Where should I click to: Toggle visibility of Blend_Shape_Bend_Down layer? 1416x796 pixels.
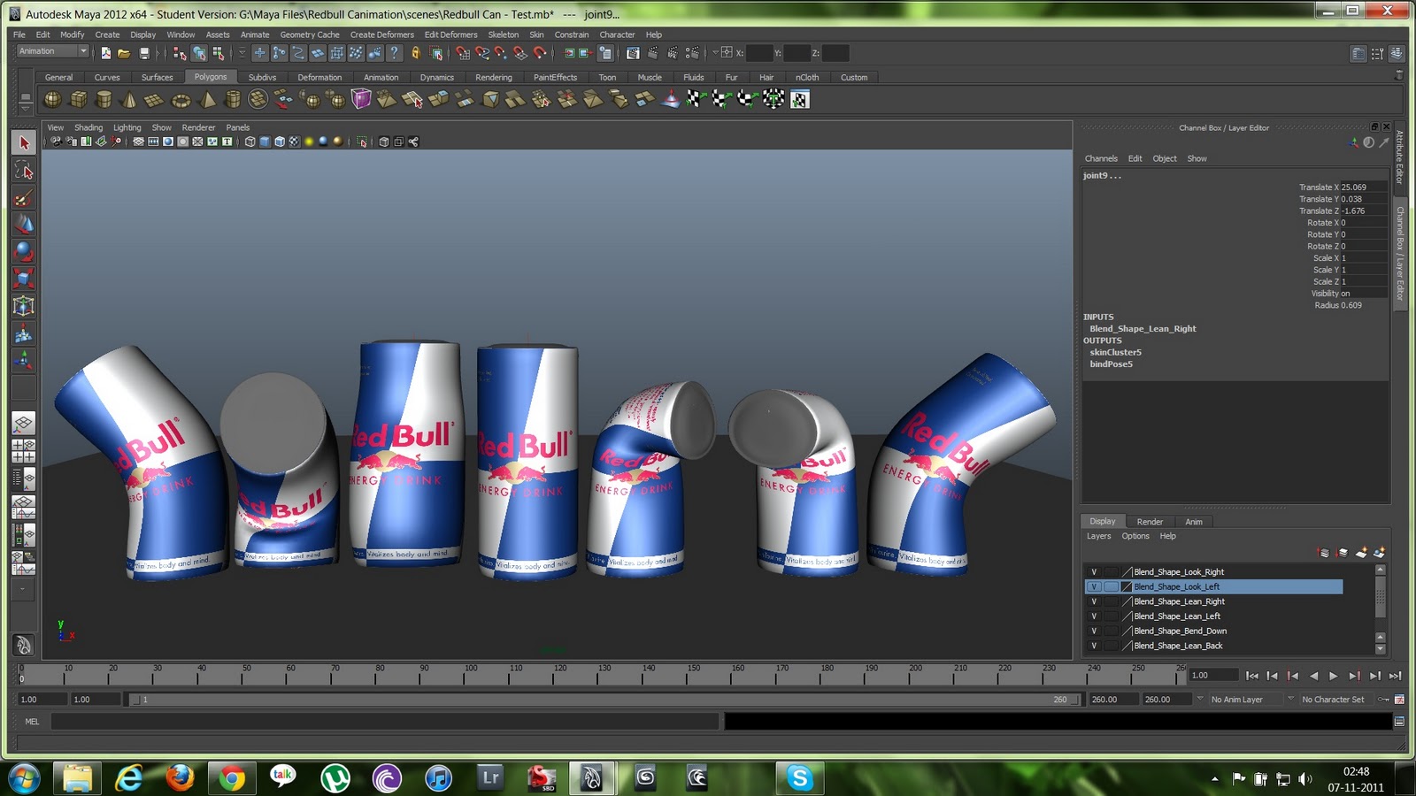pos(1095,631)
